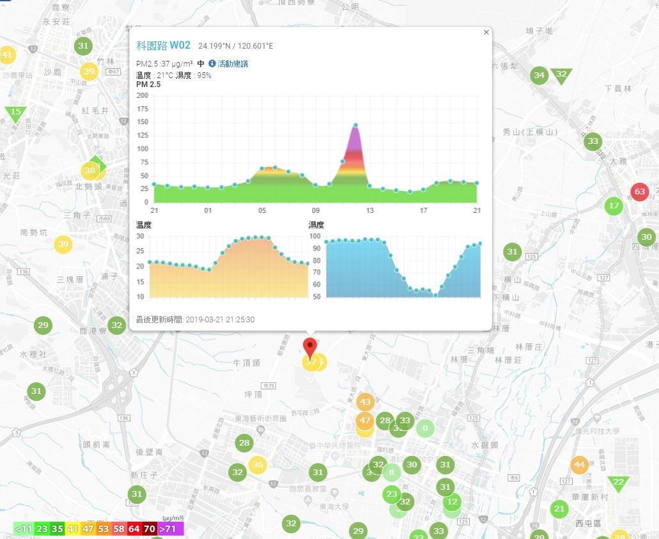
Task: Select the yellow 38 marker near 北勢頭
Action: pyautogui.click(x=90, y=171)
